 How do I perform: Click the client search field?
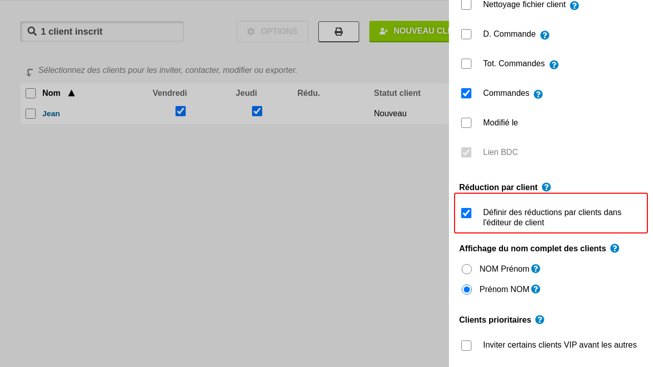point(102,32)
